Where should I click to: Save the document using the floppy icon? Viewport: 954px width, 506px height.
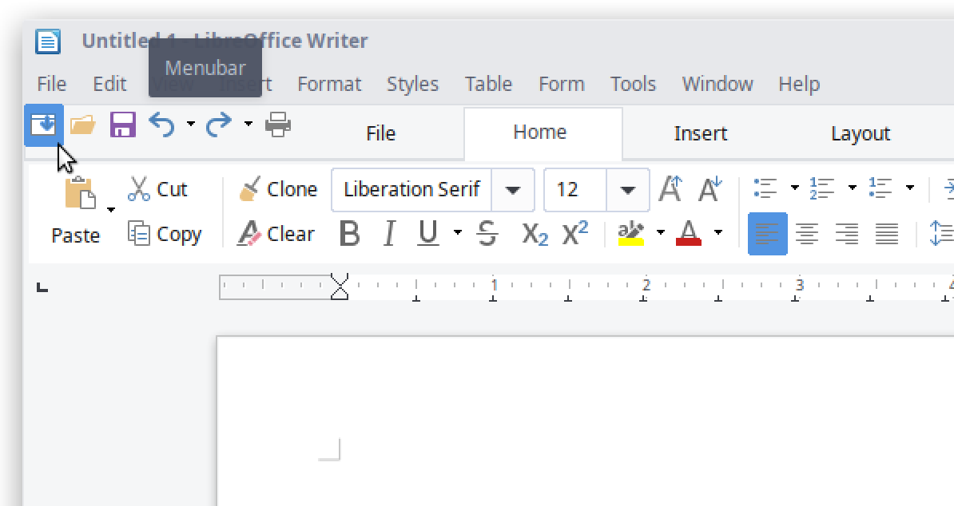click(x=122, y=125)
